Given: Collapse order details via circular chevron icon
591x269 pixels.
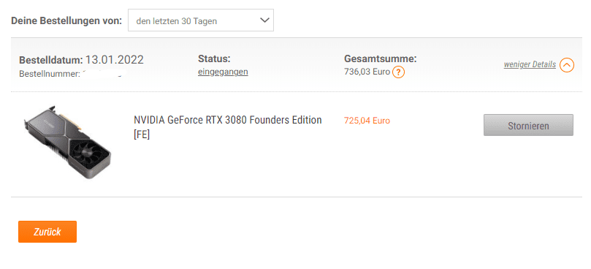Looking at the screenshot, I should tap(567, 65).
